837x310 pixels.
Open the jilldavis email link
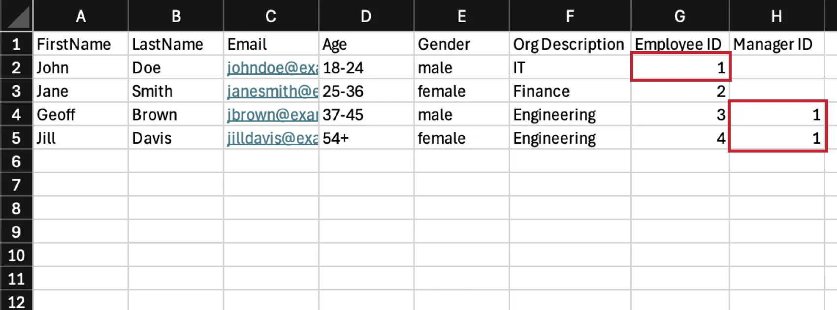(x=272, y=138)
